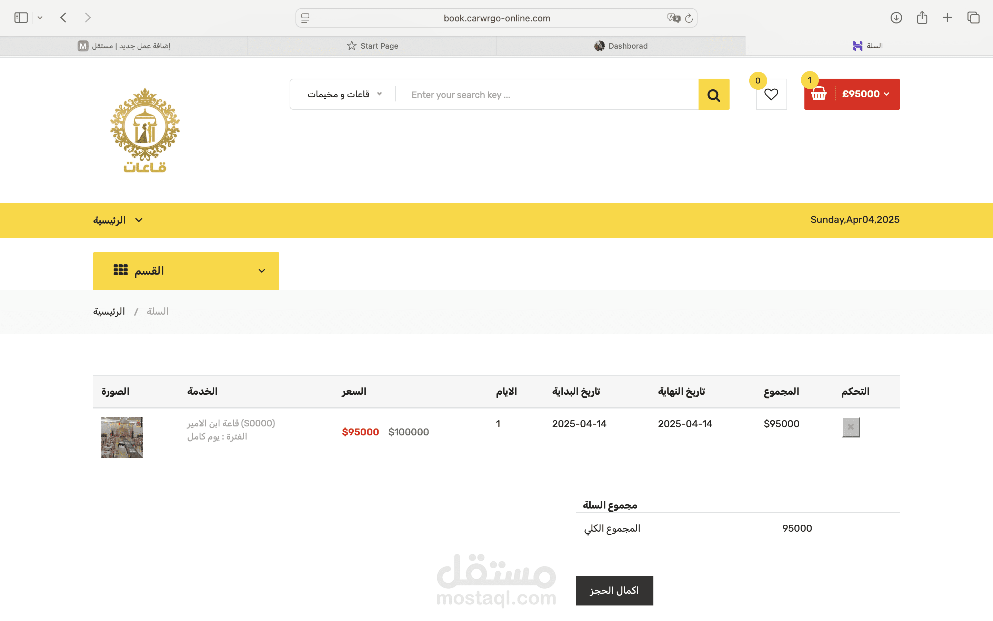
Task: Click the yellow search magnifier button
Action: (x=714, y=95)
